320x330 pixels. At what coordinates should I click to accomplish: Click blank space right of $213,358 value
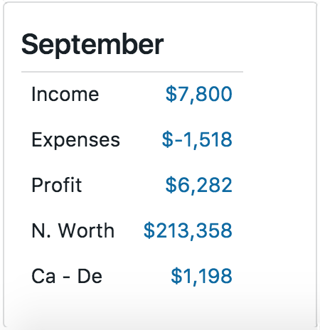pos(272,230)
